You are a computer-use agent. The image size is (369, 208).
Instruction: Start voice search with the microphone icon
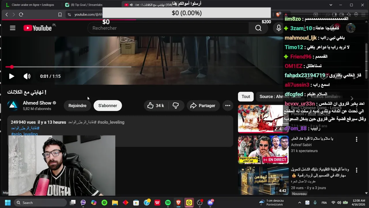pyautogui.click(x=278, y=28)
